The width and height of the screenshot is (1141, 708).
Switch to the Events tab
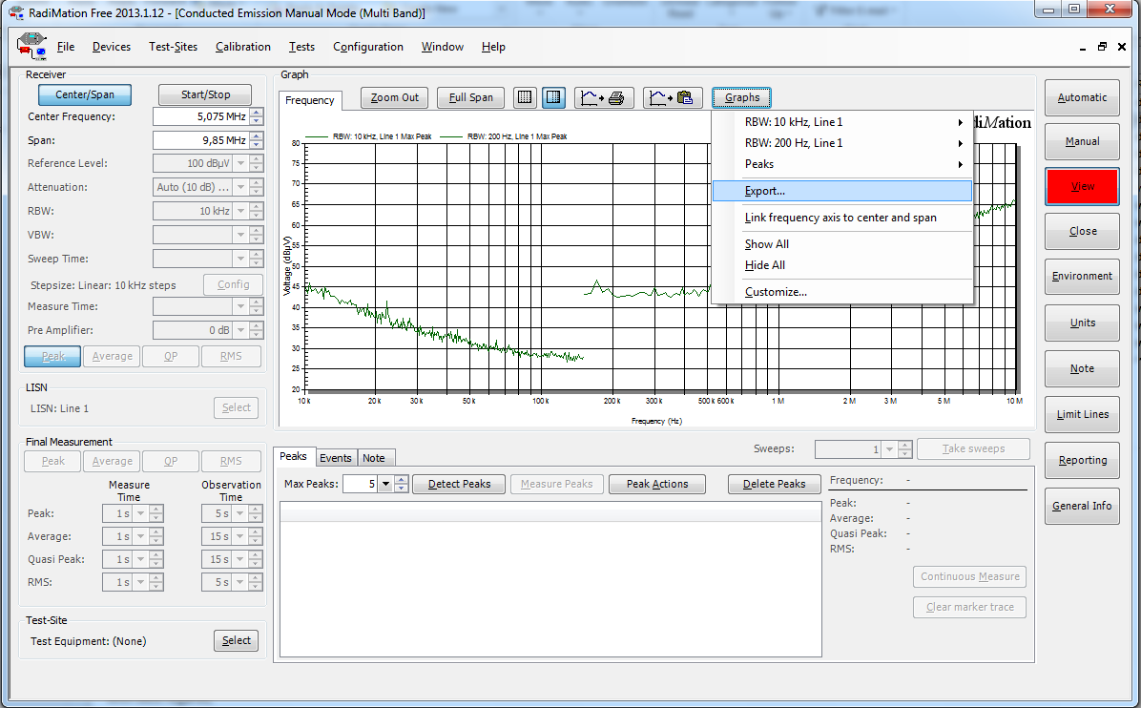pyautogui.click(x=336, y=458)
